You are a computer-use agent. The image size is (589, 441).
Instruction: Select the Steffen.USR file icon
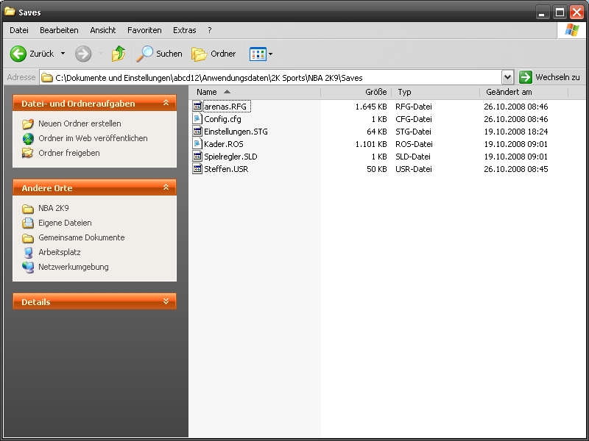click(197, 169)
